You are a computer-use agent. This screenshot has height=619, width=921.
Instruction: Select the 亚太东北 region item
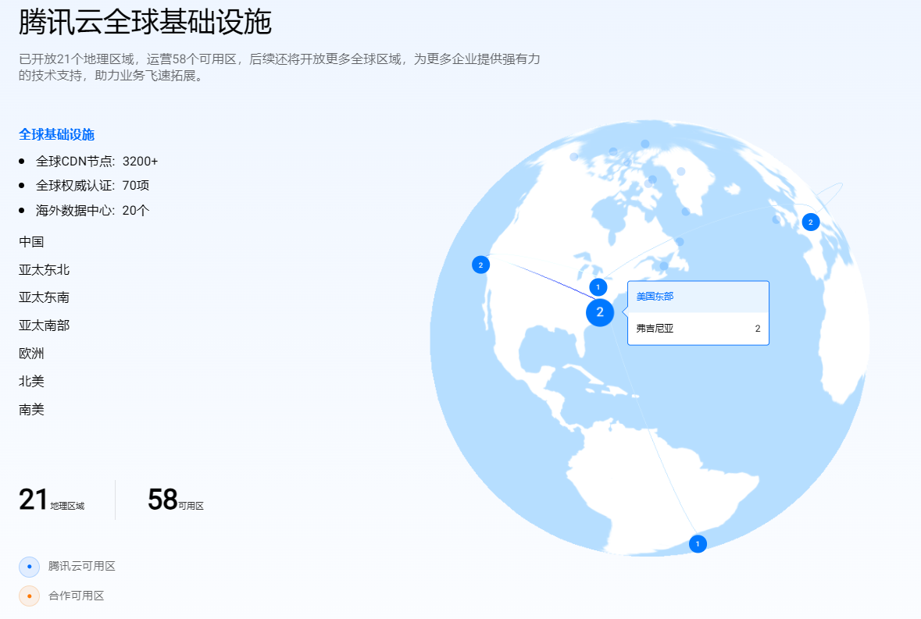[44, 270]
